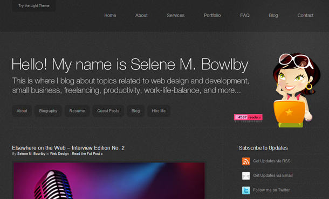Viewport: 329px width, 199px height.
Task: Click the About pill button under intro
Action: click(22, 111)
